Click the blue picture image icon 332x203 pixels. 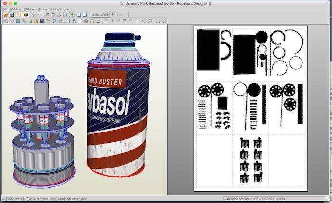pos(42,21)
